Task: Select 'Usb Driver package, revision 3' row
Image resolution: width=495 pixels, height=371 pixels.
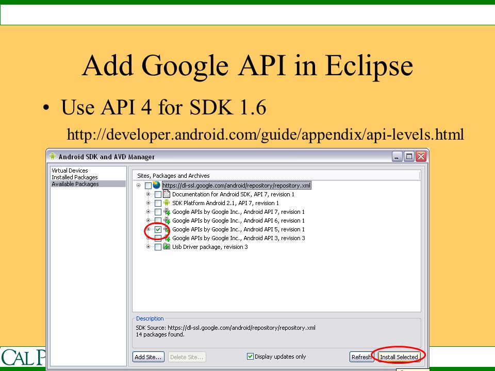Action: 210,247
